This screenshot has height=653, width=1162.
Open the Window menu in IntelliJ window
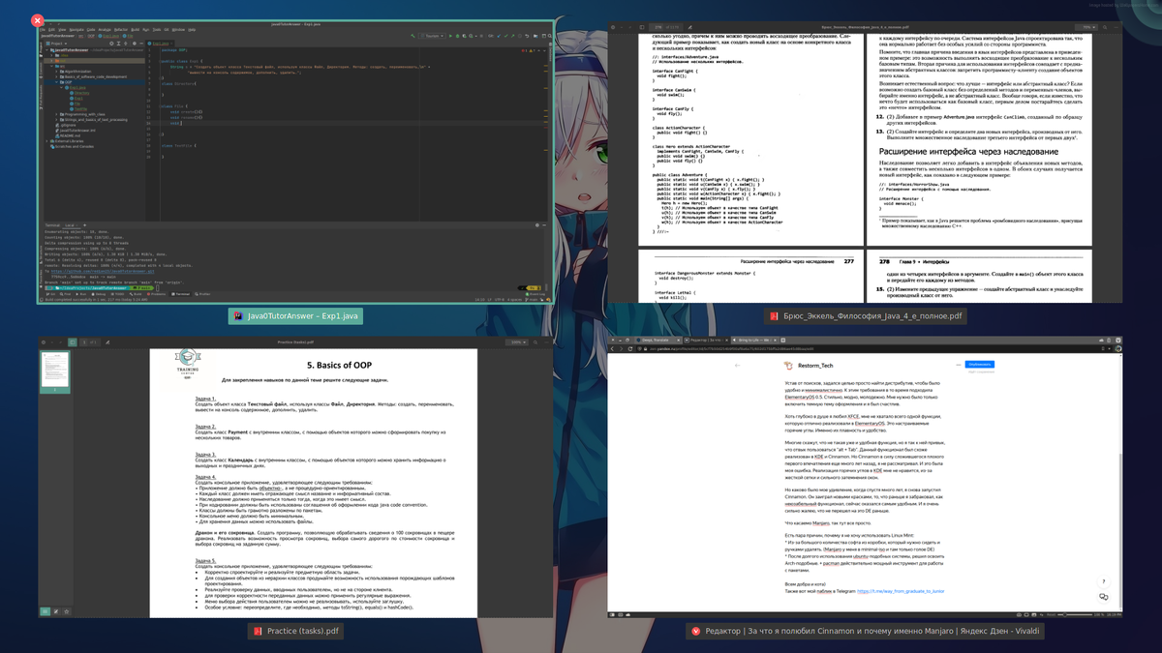(178, 30)
